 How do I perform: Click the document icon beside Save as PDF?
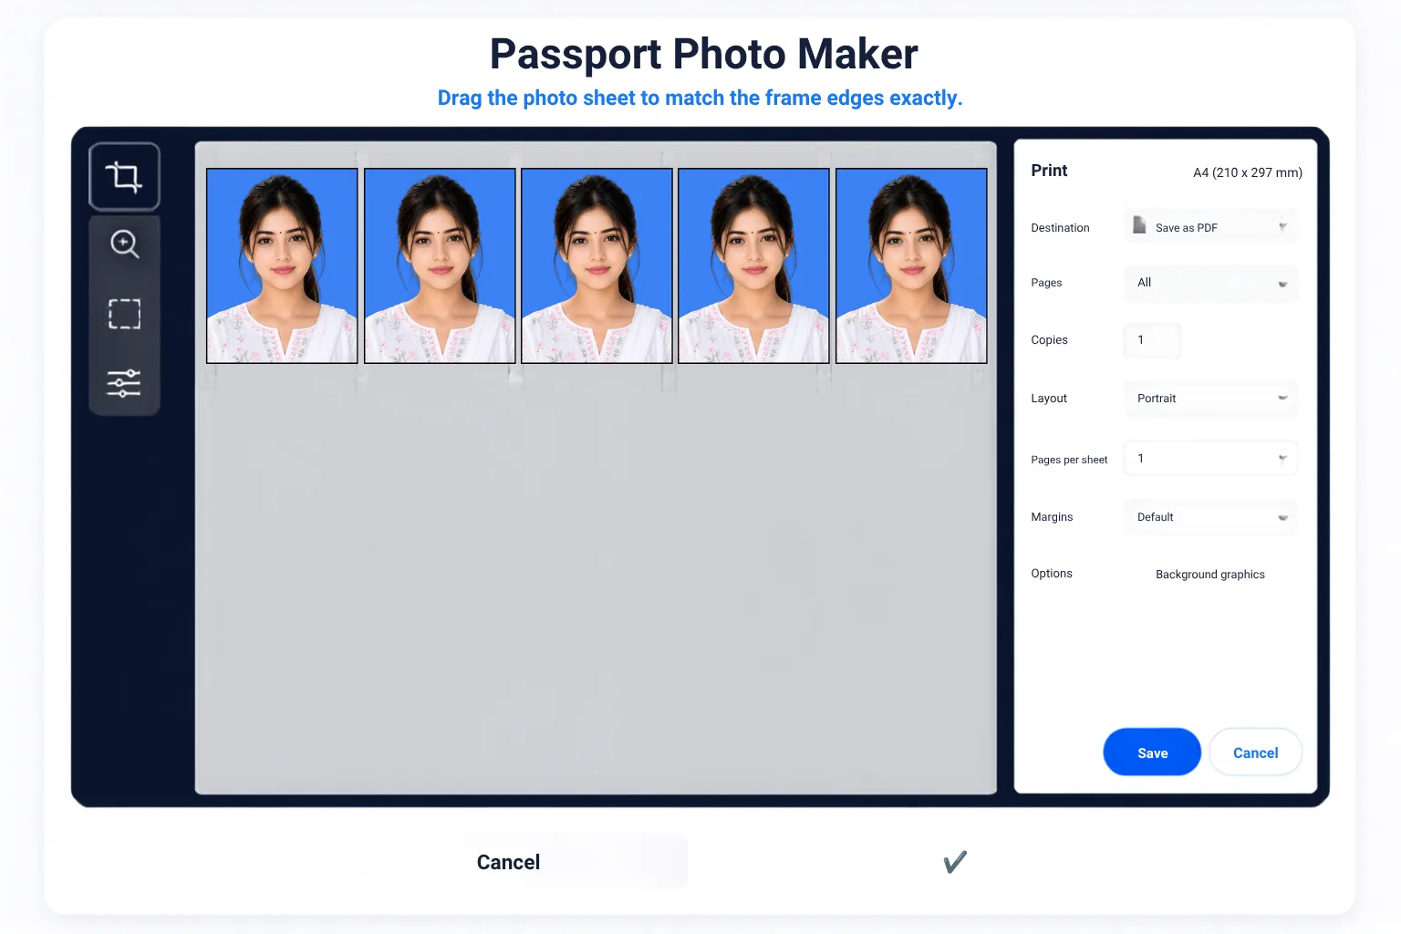1139,225
